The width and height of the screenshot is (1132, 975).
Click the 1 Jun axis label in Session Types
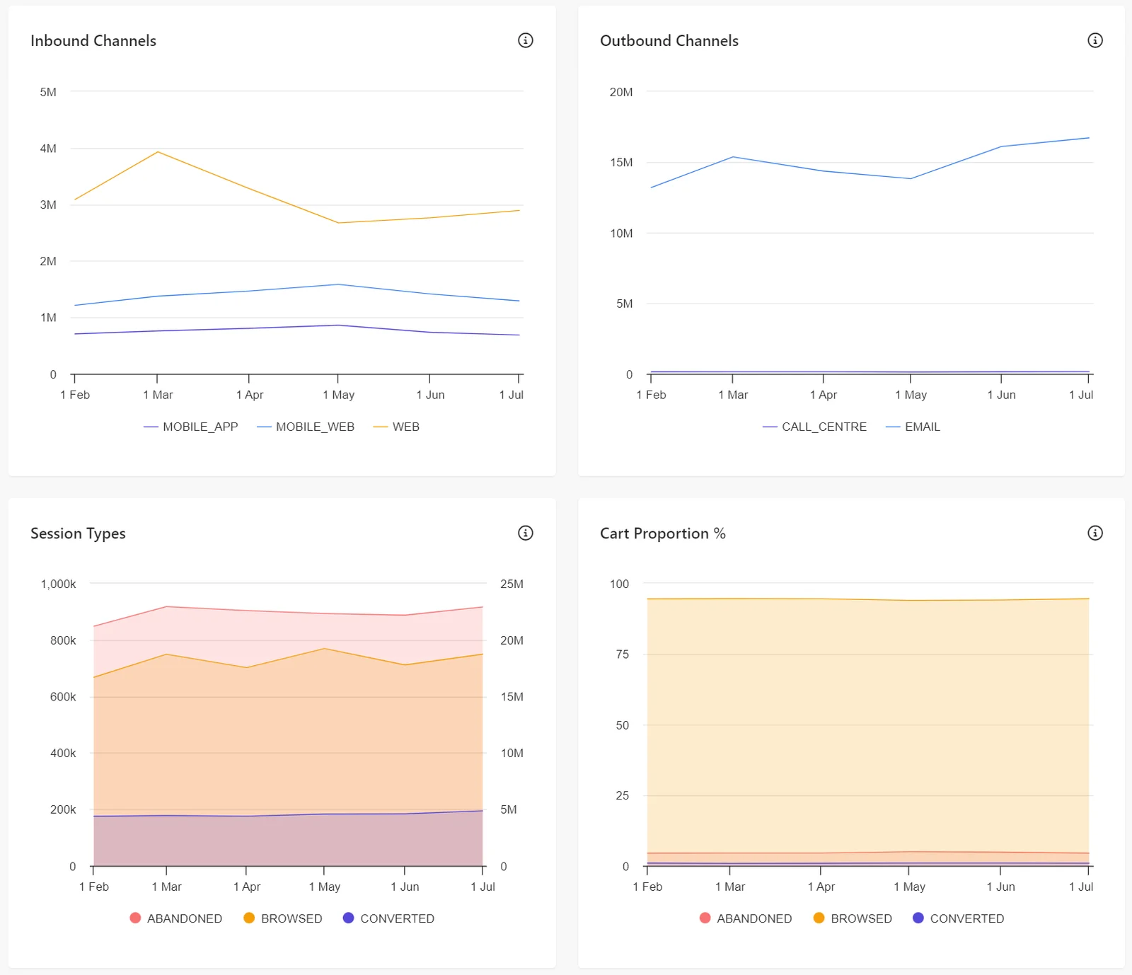pyautogui.click(x=405, y=887)
